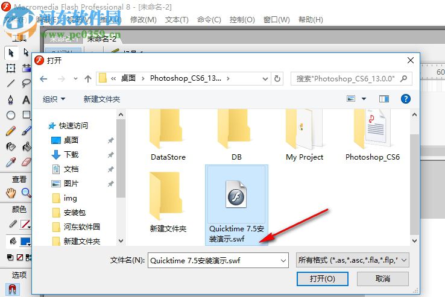Expand the 文件名 combo box list
Image resolution: width=445 pixels, height=297 pixels.
click(283, 260)
